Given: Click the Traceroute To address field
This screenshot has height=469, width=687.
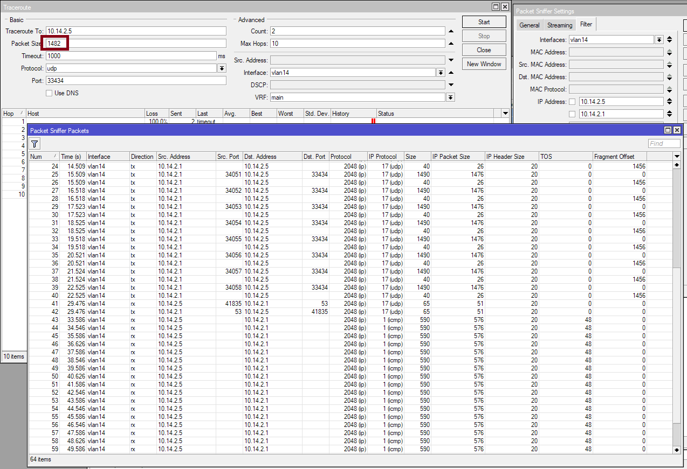Looking at the screenshot, I should [x=136, y=31].
